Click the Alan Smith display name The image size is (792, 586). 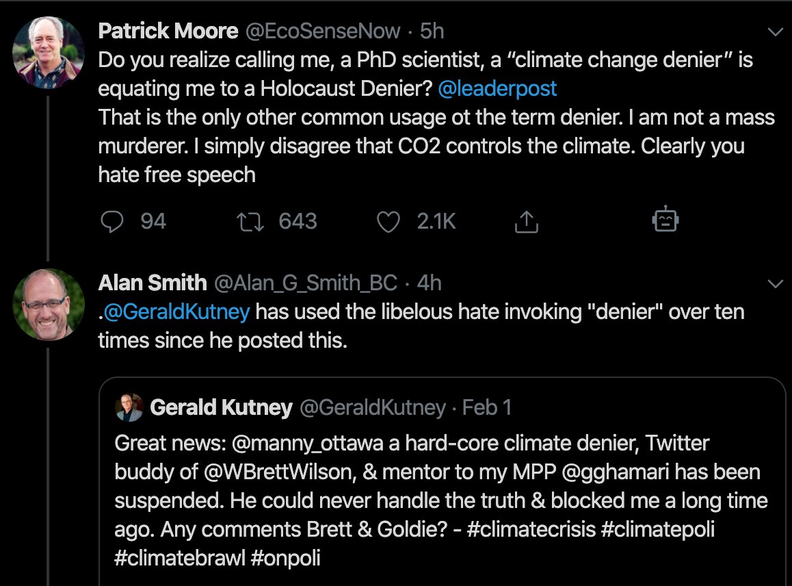(x=152, y=282)
